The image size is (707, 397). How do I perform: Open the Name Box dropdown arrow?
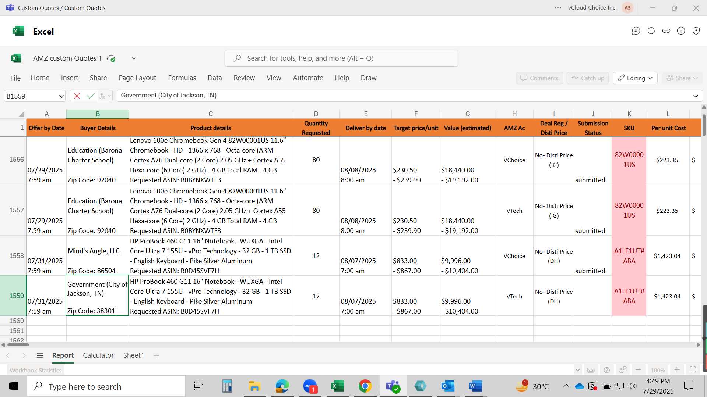coord(61,96)
